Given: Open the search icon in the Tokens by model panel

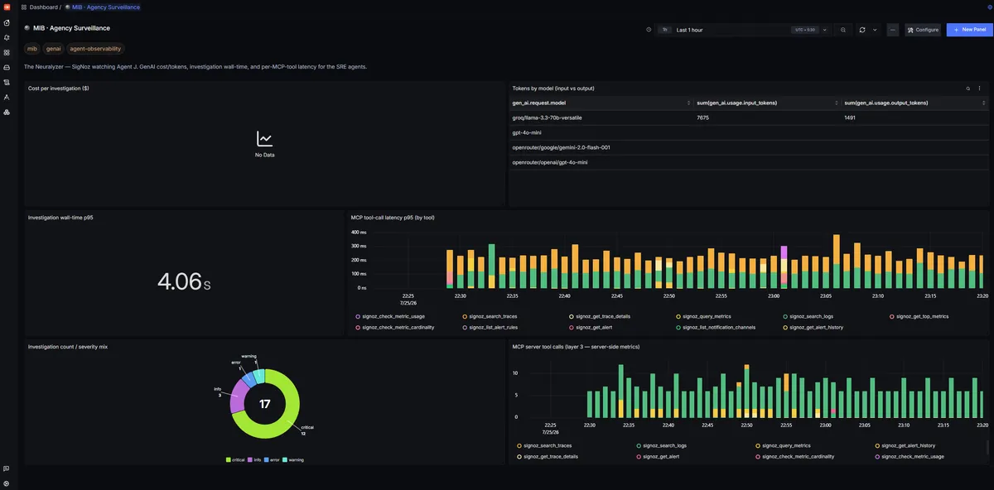Looking at the screenshot, I should [967, 88].
